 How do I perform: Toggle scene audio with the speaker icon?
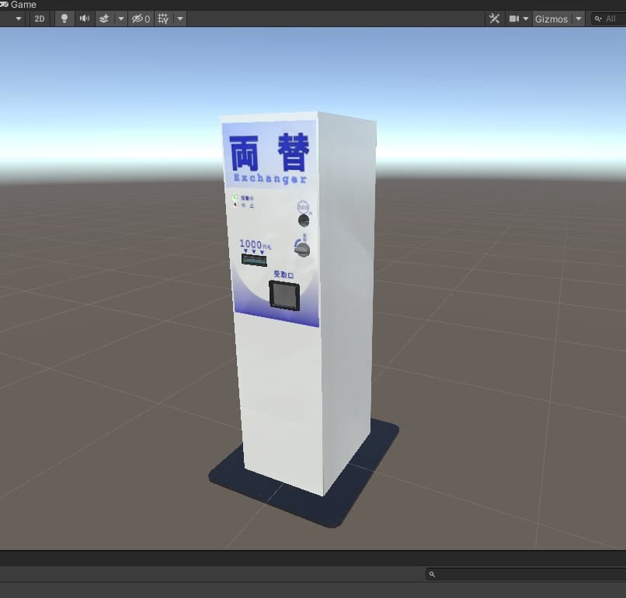click(x=85, y=19)
